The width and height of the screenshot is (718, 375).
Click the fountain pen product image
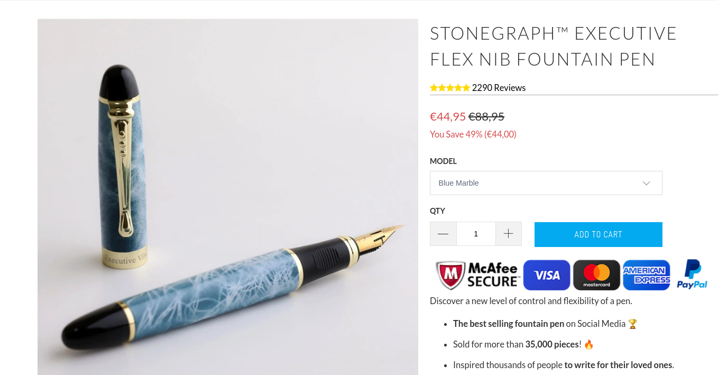(228, 197)
